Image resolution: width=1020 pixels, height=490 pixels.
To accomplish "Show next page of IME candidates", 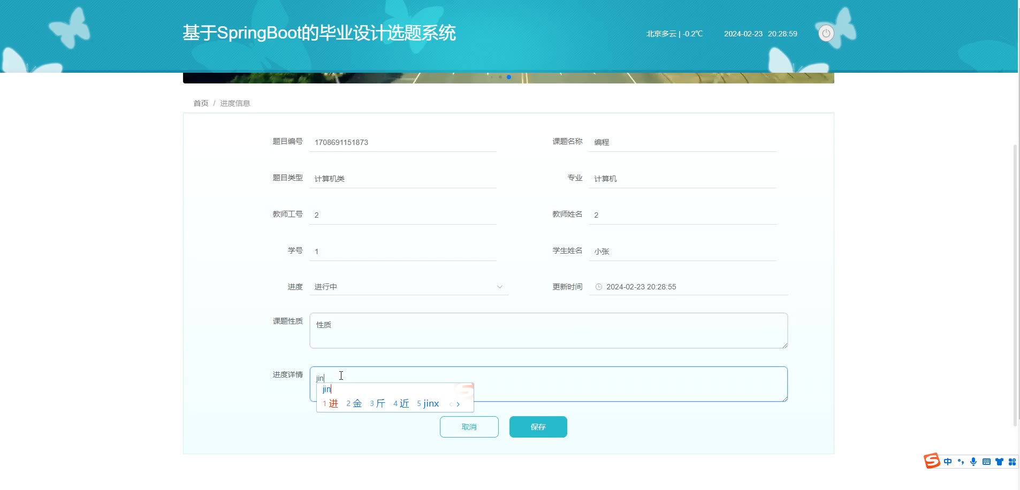I will tap(458, 404).
